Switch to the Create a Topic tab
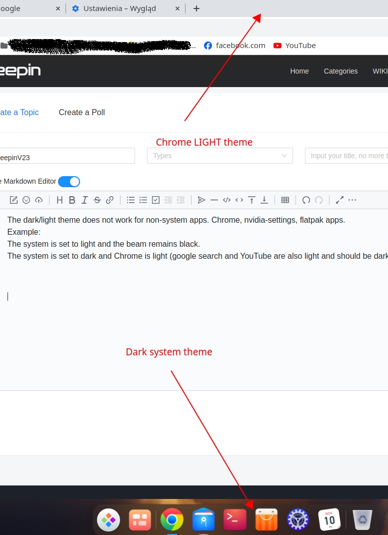The height and width of the screenshot is (535, 388). click(x=19, y=112)
